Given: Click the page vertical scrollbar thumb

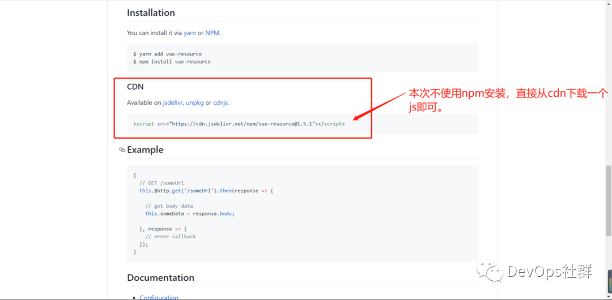Looking at the screenshot, I should coord(608,200).
